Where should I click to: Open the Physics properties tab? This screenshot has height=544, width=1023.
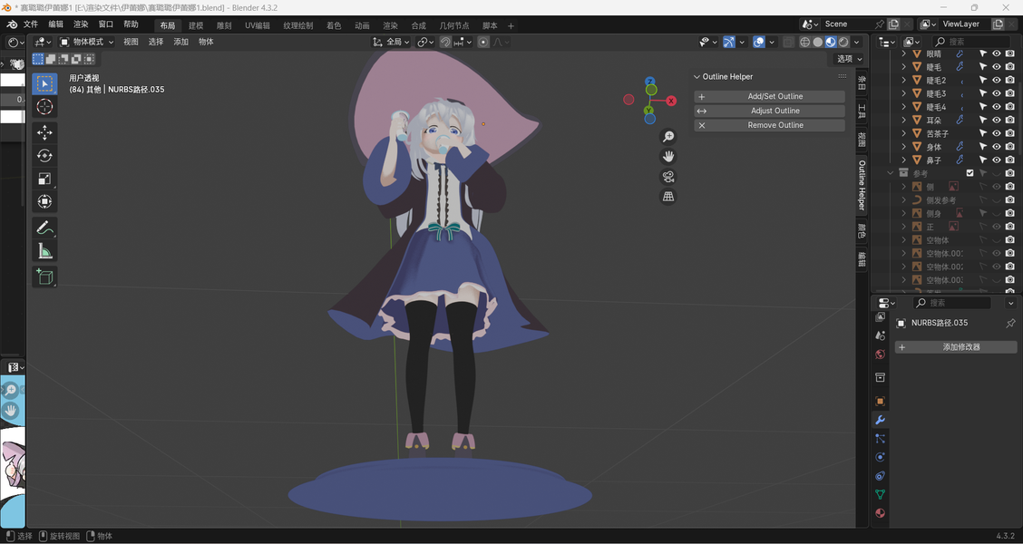[x=880, y=457]
